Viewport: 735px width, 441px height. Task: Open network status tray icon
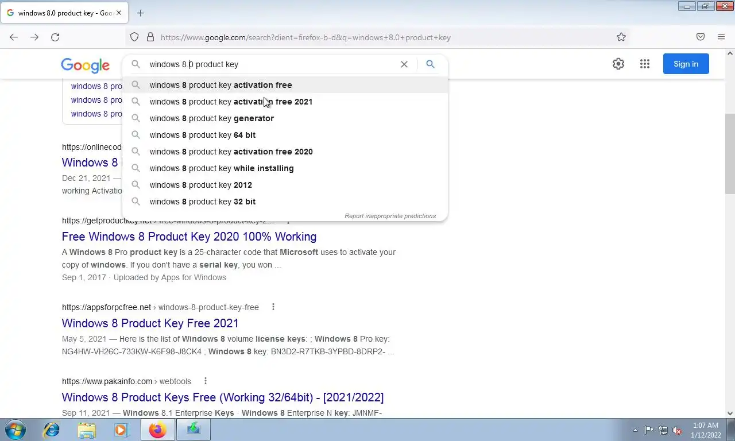coord(663,430)
